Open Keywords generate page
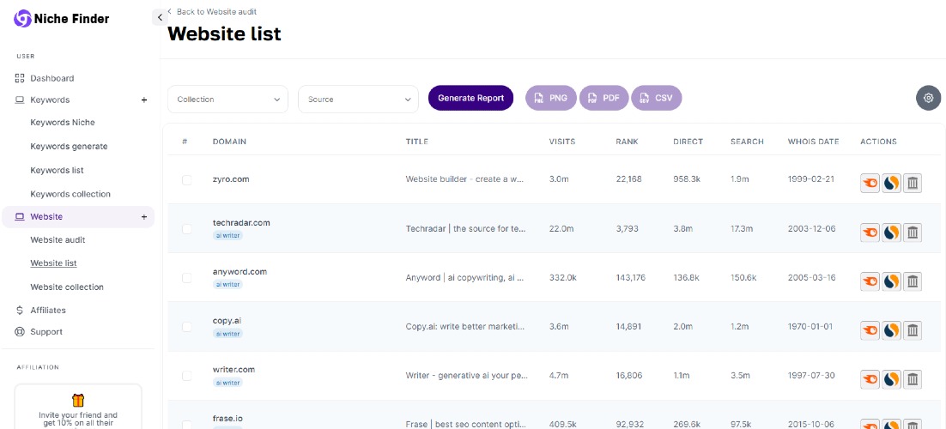Image resolution: width=946 pixels, height=429 pixels. [69, 146]
